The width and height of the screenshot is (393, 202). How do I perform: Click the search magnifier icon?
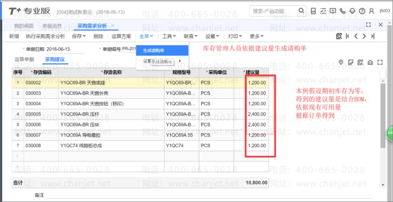click(301, 11)
